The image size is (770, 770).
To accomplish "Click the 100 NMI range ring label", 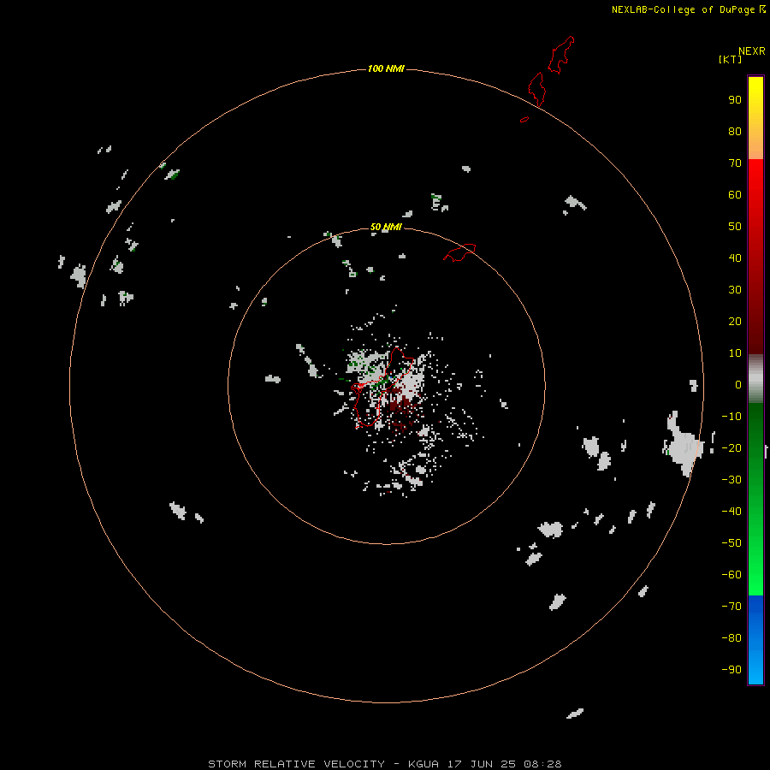I will click(x=386, y=68).
